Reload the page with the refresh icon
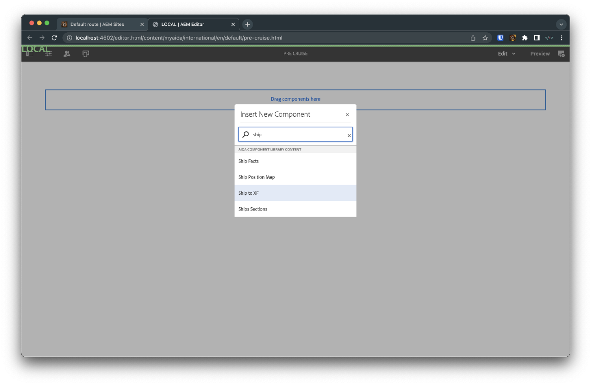591x385 pixels. [x=54, y=38]
